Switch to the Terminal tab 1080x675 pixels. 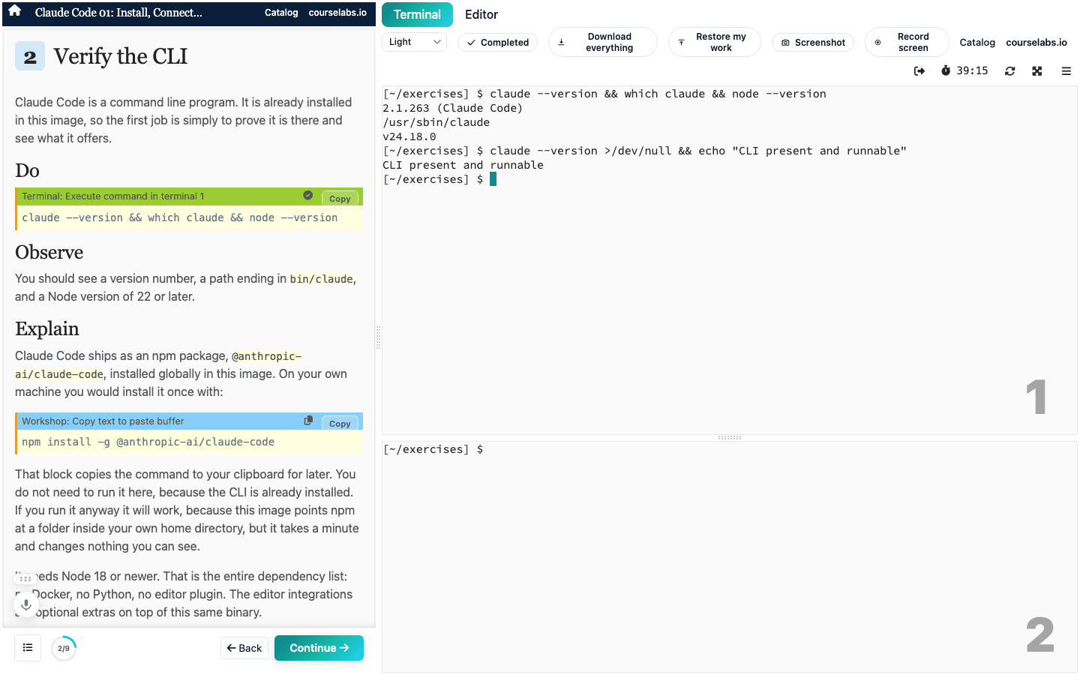[x=417, y=14]
